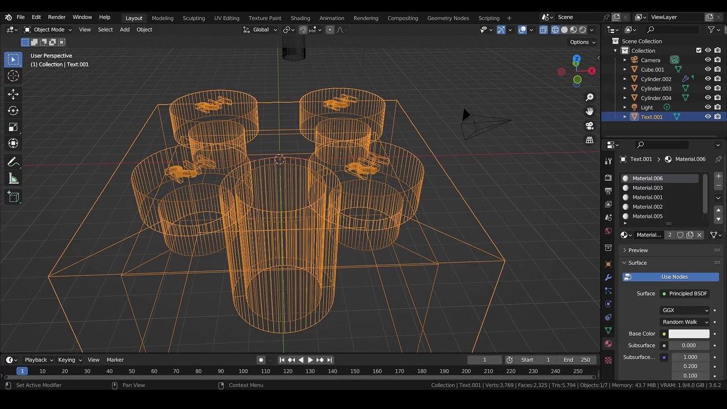This screenshot has width=727, height=409.
Task: Hide the Light object in viewport
Action: point(708,107)
